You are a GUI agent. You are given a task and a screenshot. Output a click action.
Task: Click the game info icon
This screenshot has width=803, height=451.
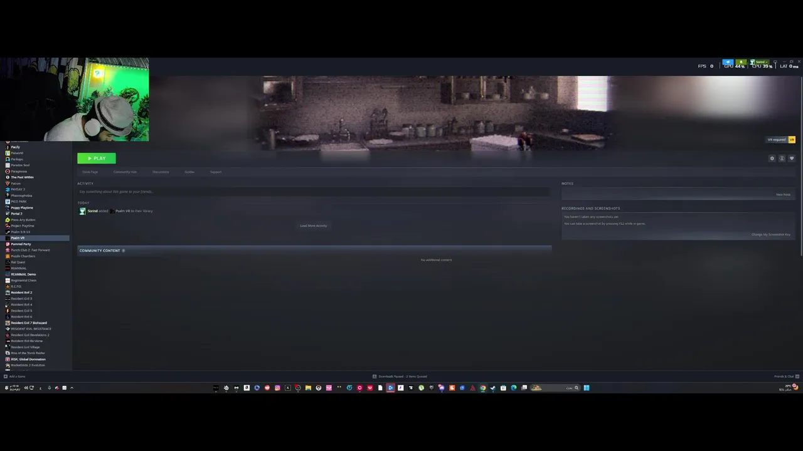tap(782, 158)
